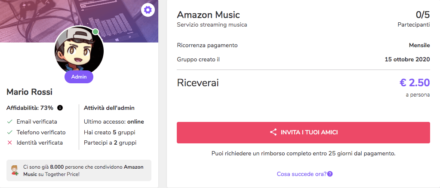Screen dimensions: 440x188
Task: Click the share icon on invite button
Action: [273, 133]
